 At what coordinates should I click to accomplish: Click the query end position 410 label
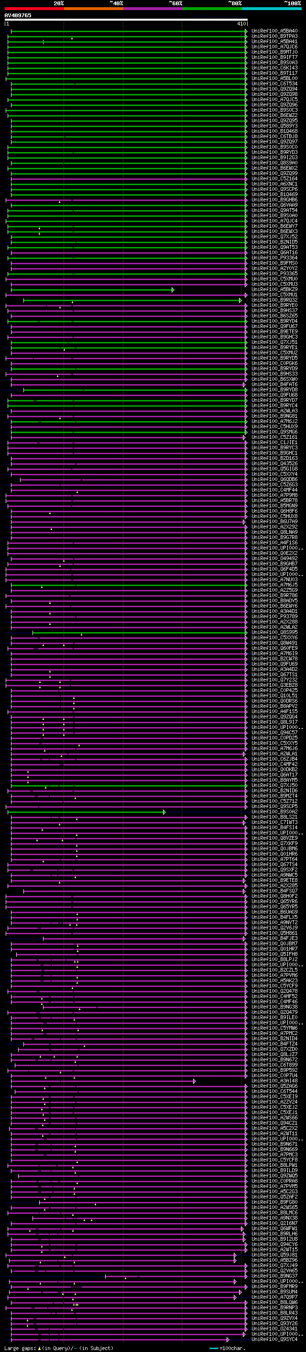[x=241, y=24]
